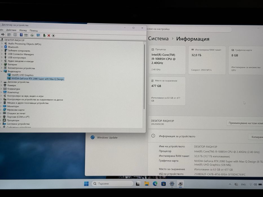Collapse the Видеокарти node chevron

[x=1, y=71]
